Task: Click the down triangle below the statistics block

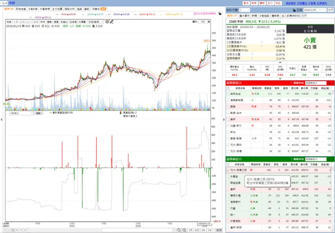Action: pos(280,63)
